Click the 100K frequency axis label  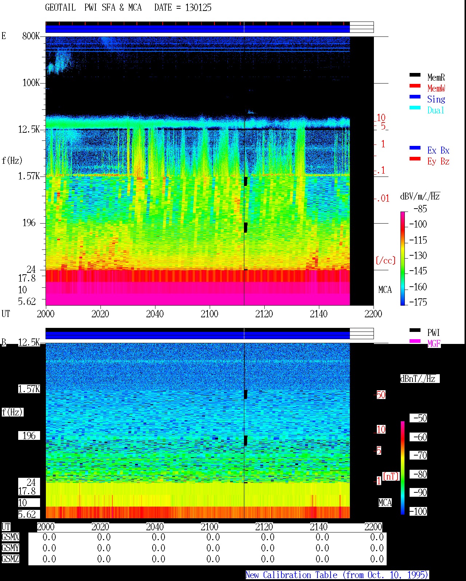[31, 83]
